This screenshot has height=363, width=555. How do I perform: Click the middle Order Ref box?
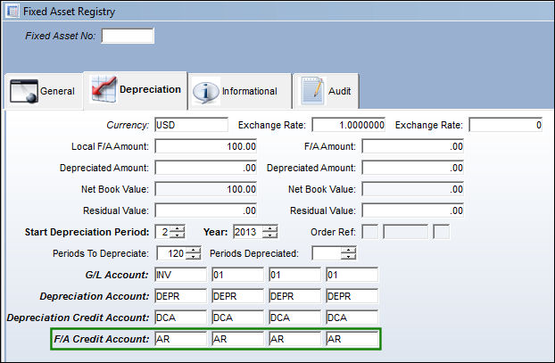click(x=405, y=232)
